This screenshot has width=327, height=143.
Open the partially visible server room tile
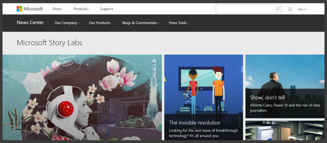pos(285,130)
